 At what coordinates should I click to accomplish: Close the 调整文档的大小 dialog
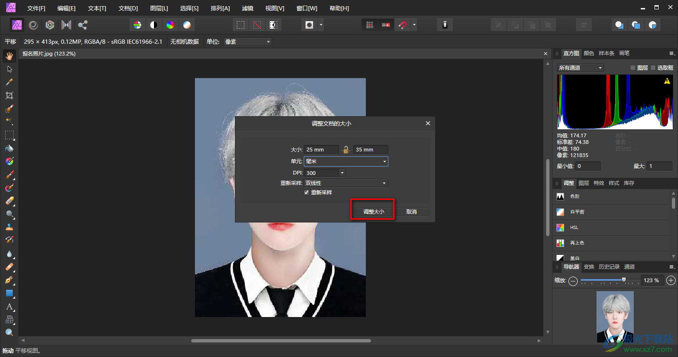click(x=428, y=123)
